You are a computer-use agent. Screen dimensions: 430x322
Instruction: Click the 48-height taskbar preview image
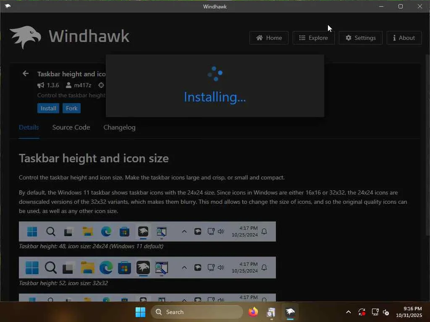pyautogui.click(x=147, y=231)
